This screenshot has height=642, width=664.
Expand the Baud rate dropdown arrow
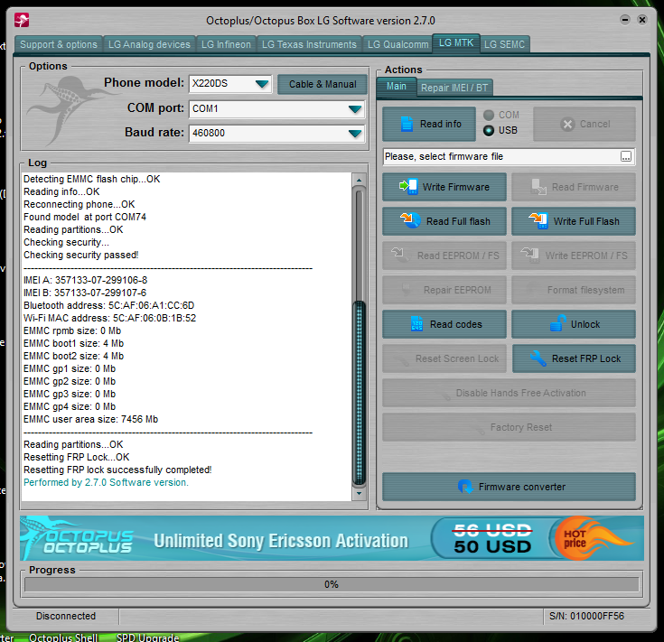click(x=355, y=134)
